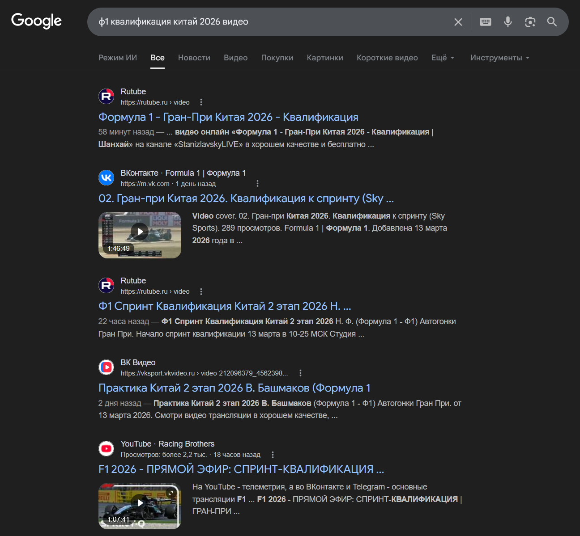The image size is (580, 536).
Task: Switch to the Видео tab
Action: coord(235,58)
